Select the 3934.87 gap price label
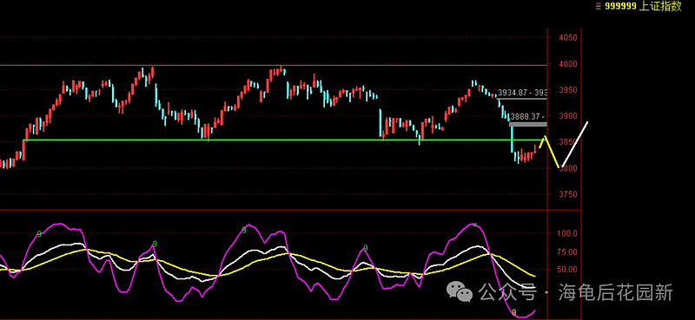This screenshot has width=695, height=320. [x=522, y=93]
